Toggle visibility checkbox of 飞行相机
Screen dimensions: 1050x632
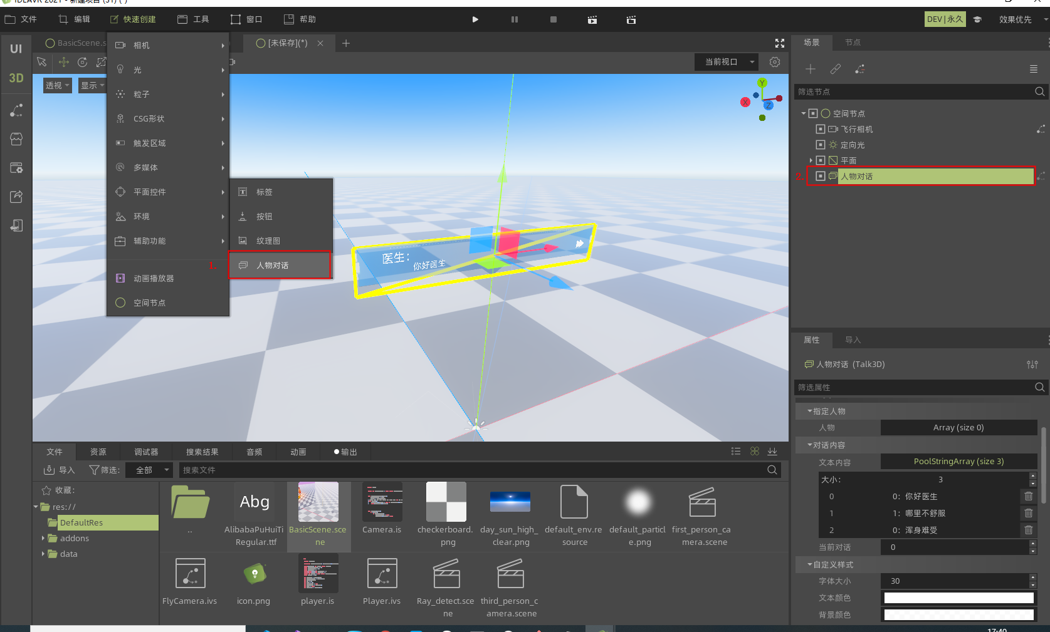pyautogui.click(x=820, y=129)
